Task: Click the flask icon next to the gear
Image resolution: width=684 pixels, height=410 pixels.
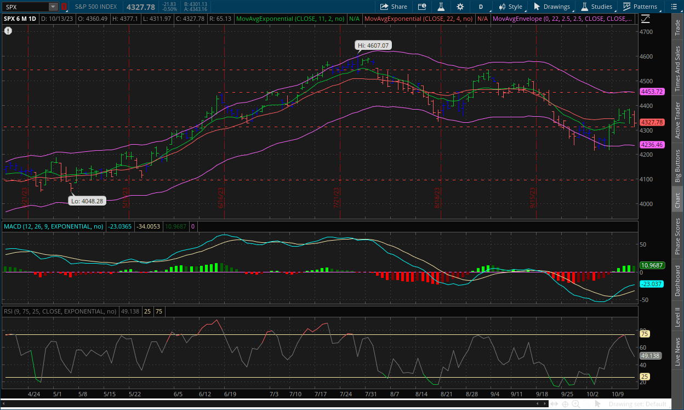Action: tap(440, 7)
